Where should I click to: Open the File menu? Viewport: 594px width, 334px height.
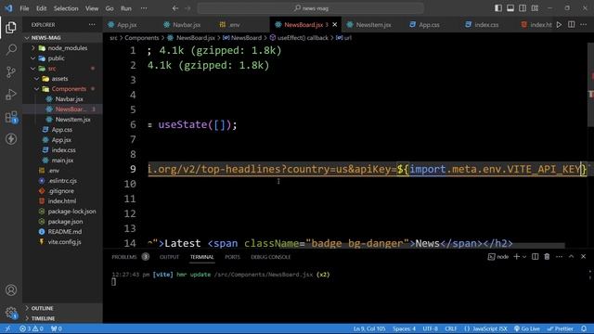tap(24, 8)
